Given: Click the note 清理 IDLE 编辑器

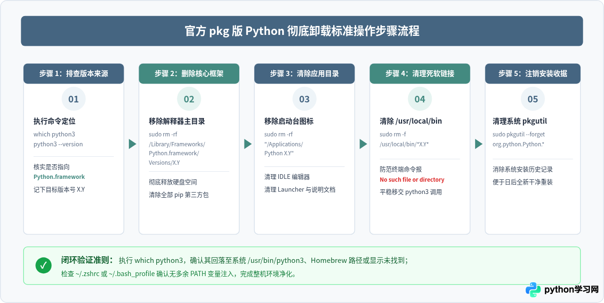Looking at the screenshot, I should [x=287, y=177].
